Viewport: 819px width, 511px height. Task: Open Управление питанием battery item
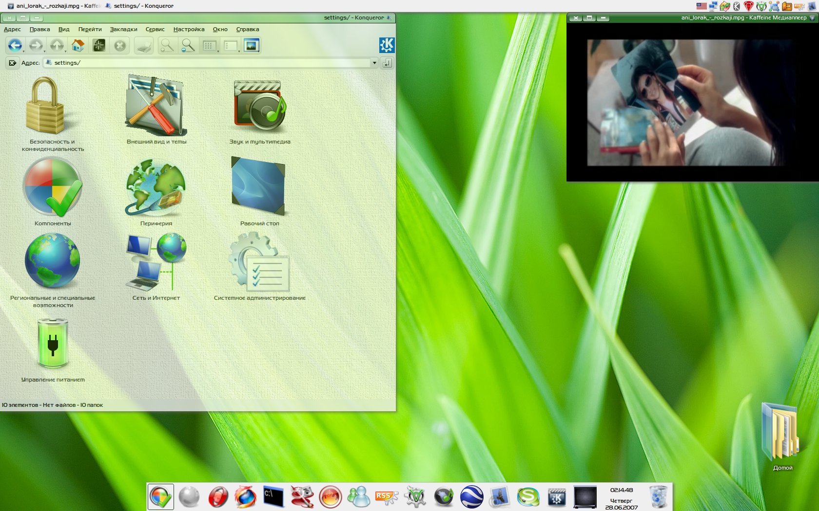(53, 350)
